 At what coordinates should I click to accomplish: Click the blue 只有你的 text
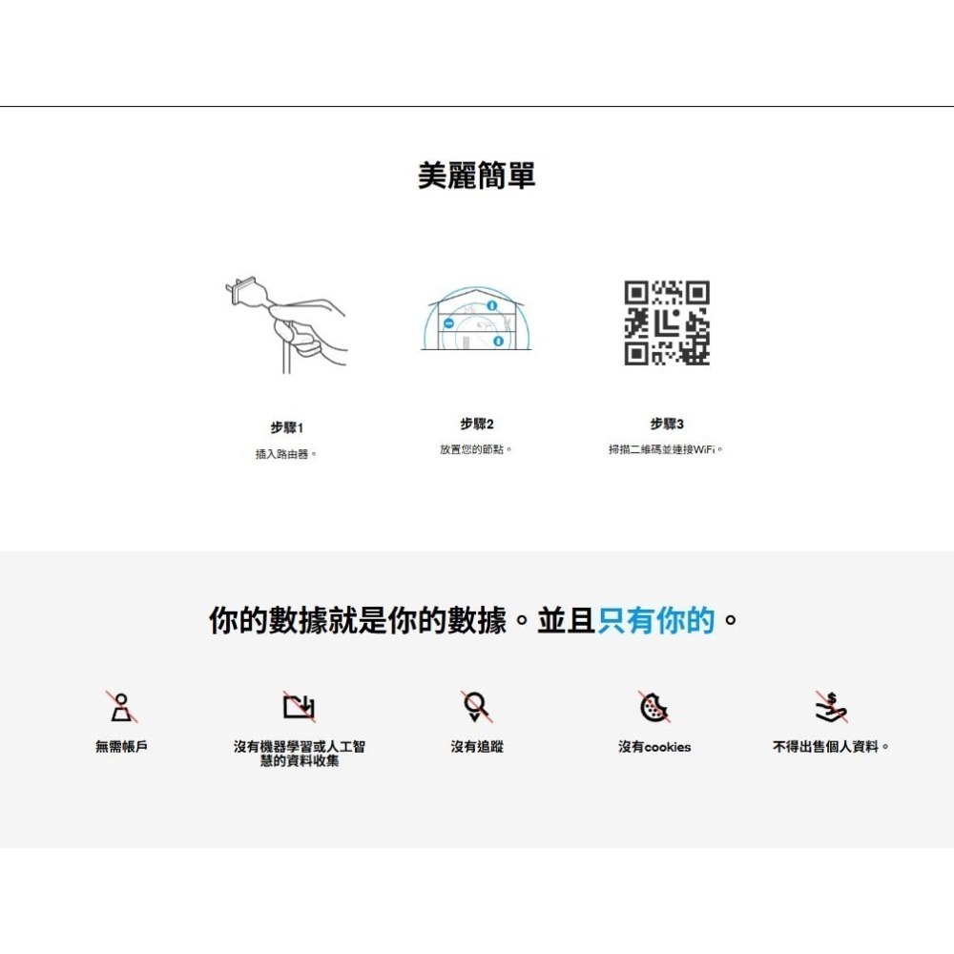[x=655, y=621]
